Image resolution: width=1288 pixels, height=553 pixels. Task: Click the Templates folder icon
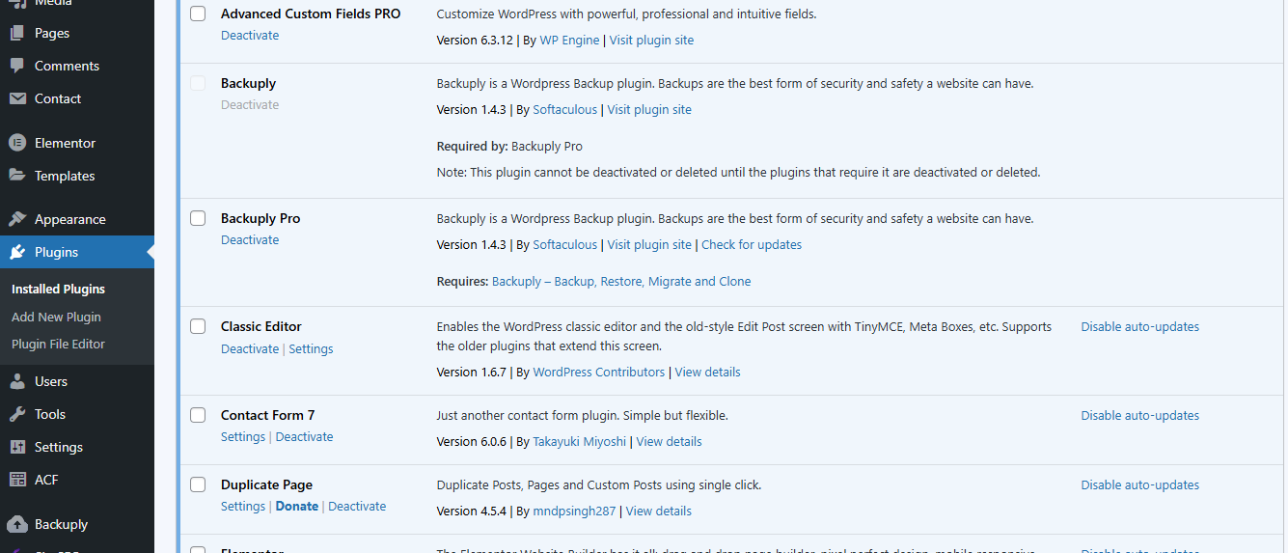coord(17,176)
